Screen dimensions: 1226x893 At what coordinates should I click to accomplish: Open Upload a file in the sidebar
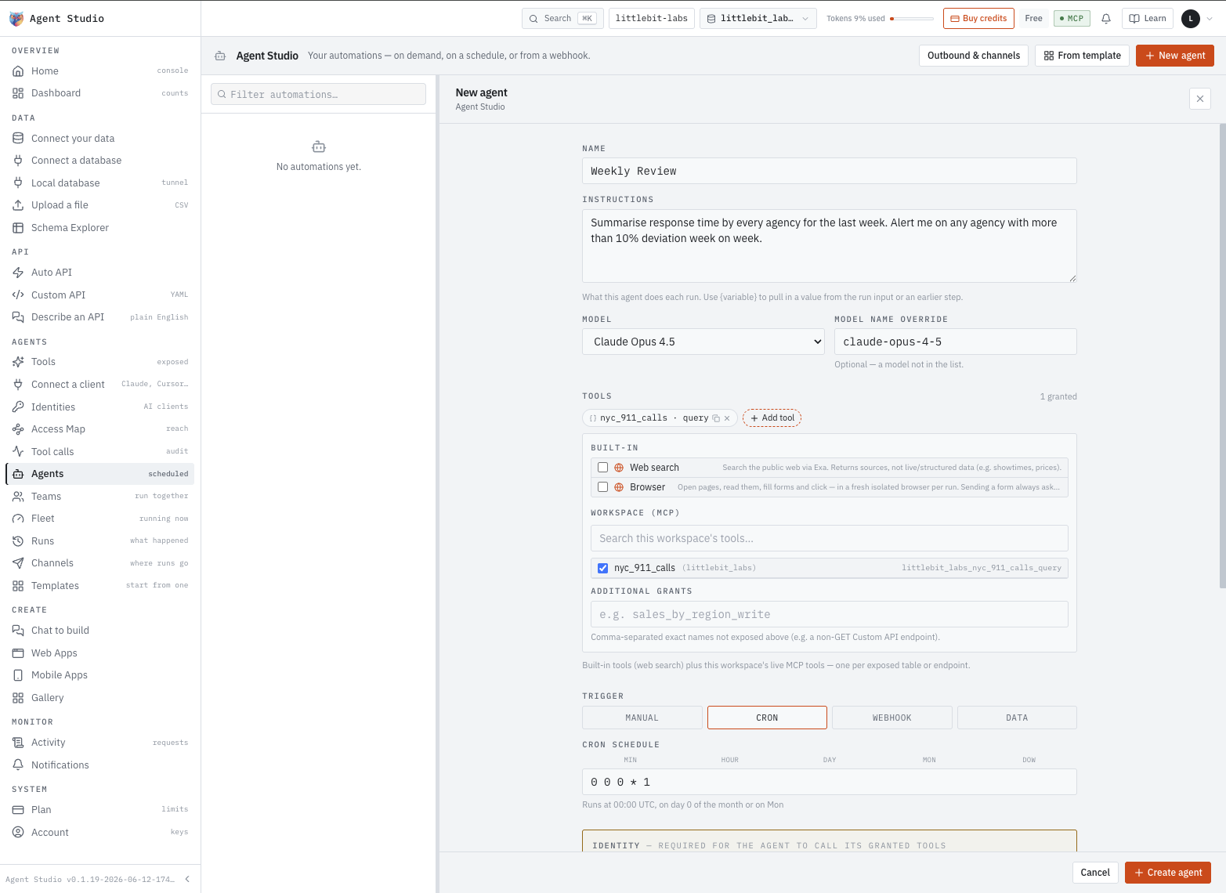[x=100, y=205]
